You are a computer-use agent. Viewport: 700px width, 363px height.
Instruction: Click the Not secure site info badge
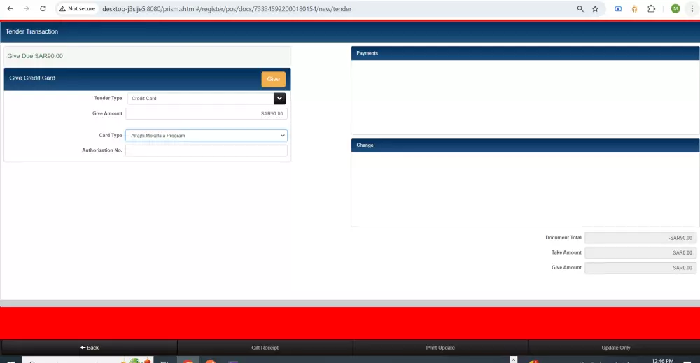click(x=78, y=8)
